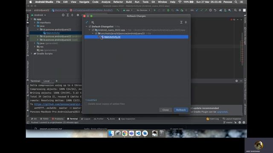Open the Refactor menu
The width and height of the screenshot is (273, 153).
point(118,2)
